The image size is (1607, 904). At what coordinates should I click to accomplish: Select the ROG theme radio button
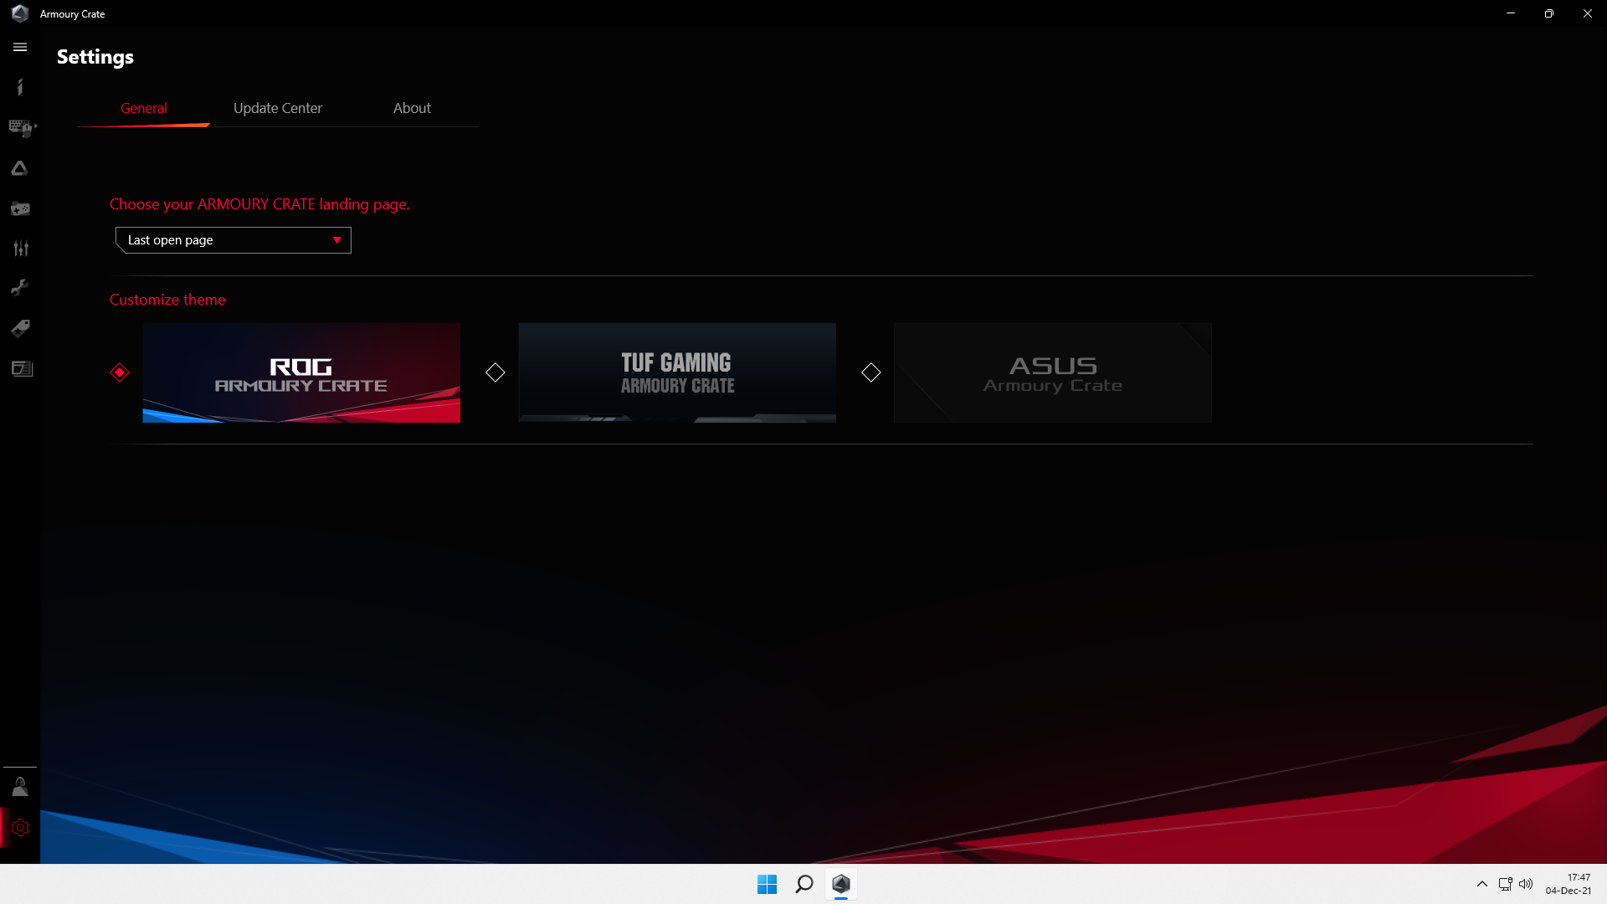(120, 372)
